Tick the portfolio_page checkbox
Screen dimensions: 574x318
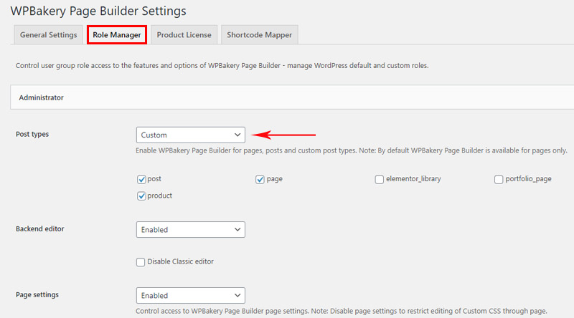point(499,180)
